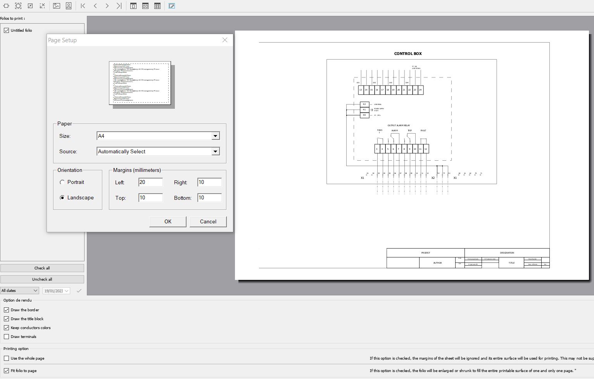The height and width of the screenshot is (379, 594).
Task: Close the Page Setup dialog
Action: coord(225,40)
